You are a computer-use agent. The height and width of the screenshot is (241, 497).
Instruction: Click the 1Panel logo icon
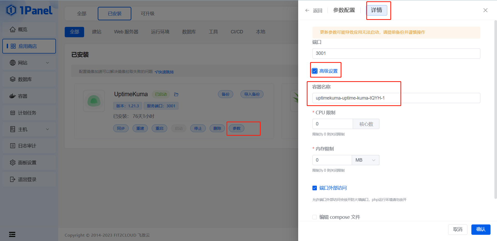coord(11,10)
